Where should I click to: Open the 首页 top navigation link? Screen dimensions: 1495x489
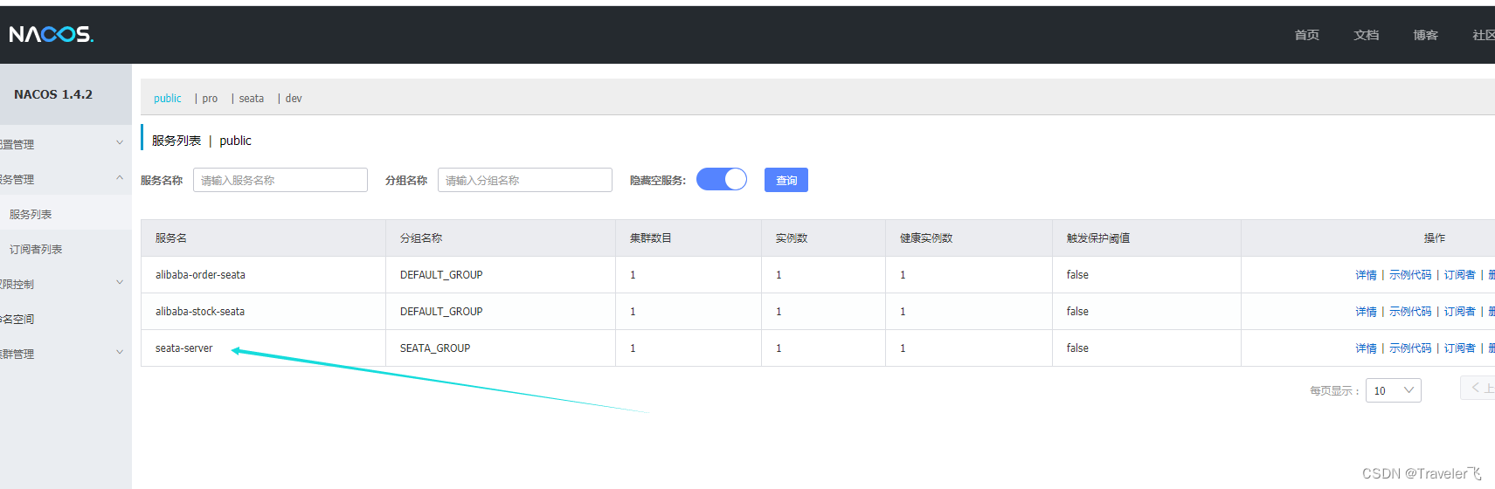point(1306,35)
